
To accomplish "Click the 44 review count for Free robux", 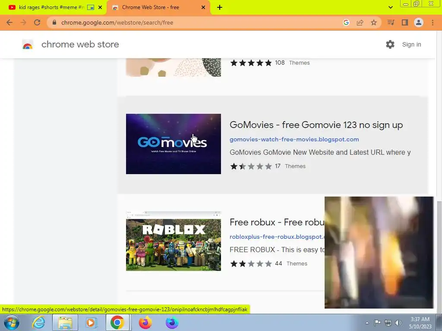I will 278,263.
